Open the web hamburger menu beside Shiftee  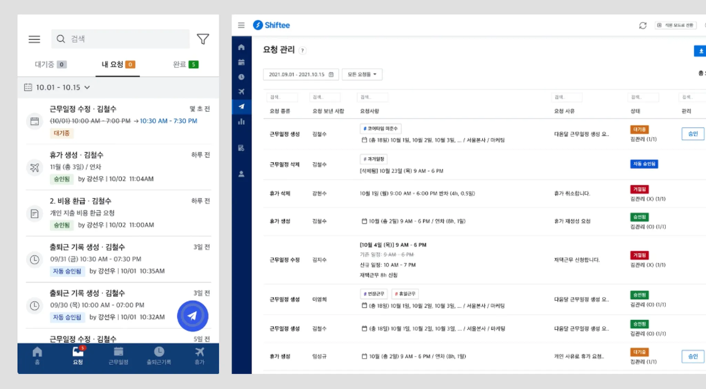241,25
